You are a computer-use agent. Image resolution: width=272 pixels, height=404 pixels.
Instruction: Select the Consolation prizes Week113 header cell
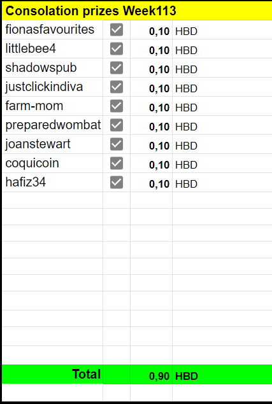(x=137, y=11)
